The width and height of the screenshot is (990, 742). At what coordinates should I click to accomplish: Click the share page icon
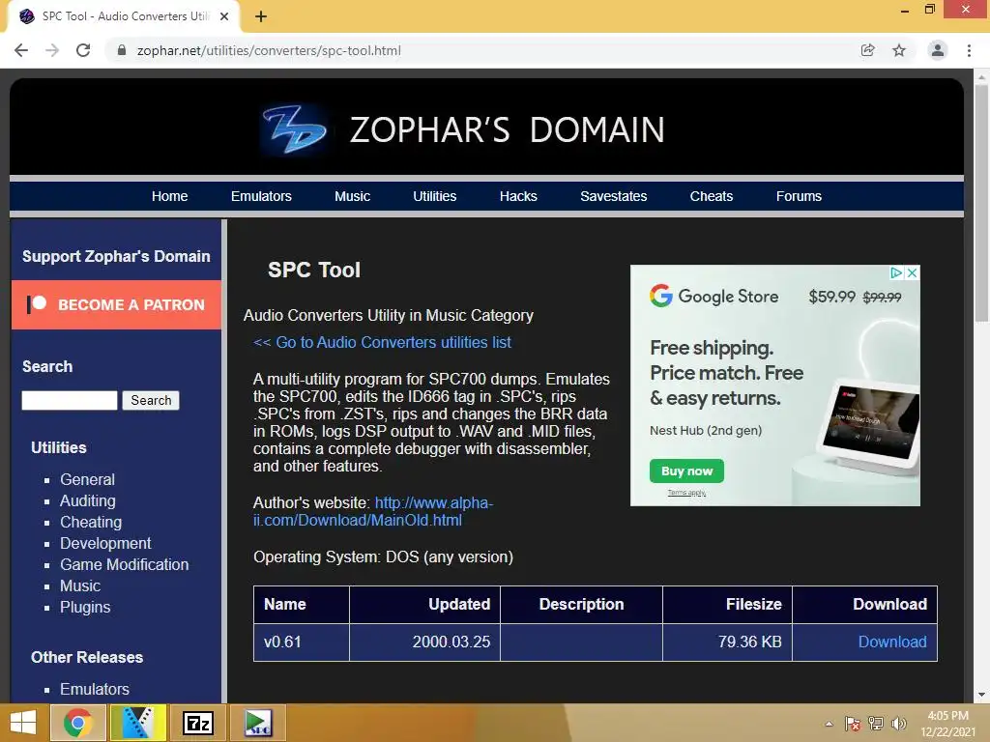pyautogui.click(x=867, y=50)
